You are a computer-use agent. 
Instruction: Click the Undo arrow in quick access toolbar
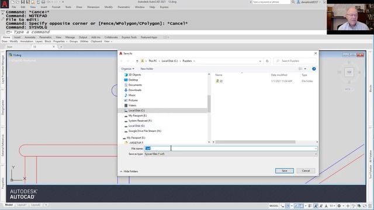click(x=49, y=2)
